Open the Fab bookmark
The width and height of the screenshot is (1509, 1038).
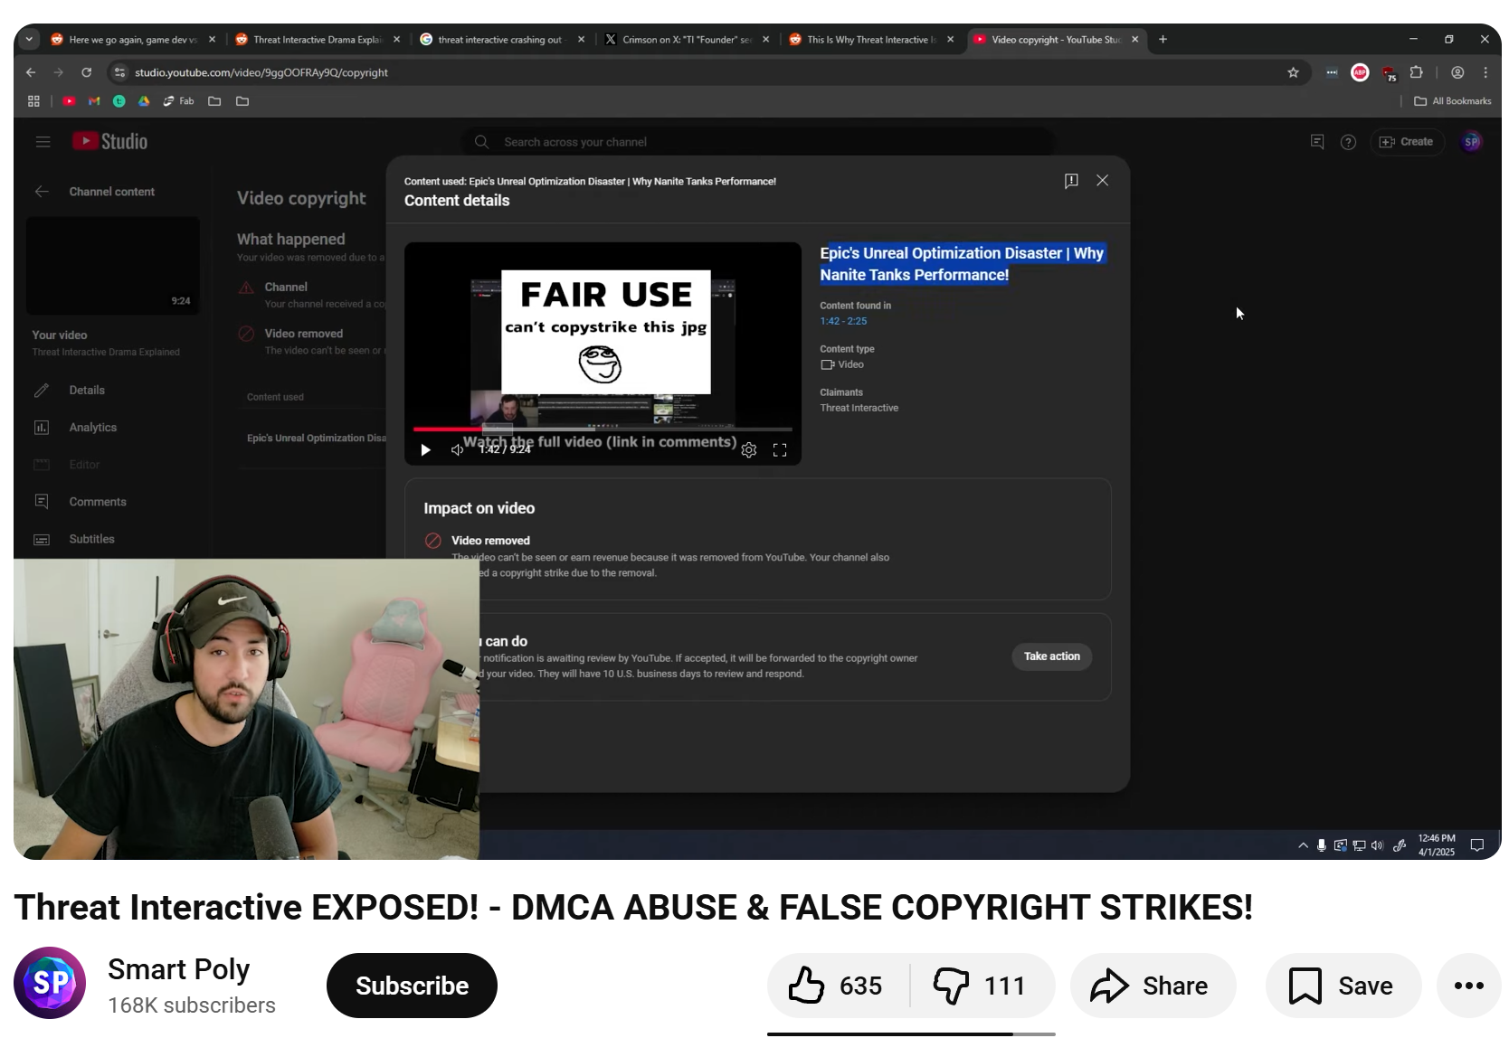pos(178,101)
